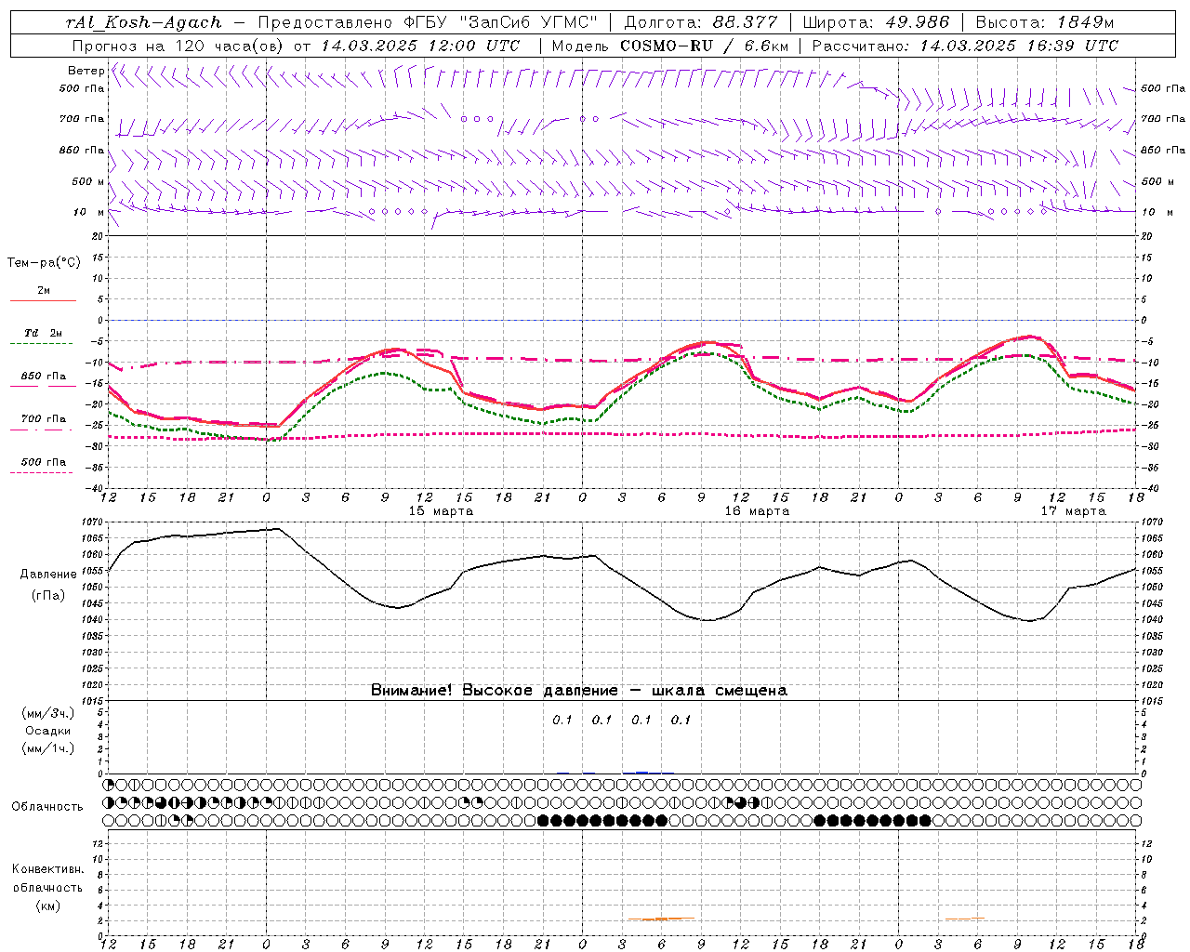Click the orange convective cloud bar on 16 March
Viewport: 1190px width, 952px height.
coord(661,919)
